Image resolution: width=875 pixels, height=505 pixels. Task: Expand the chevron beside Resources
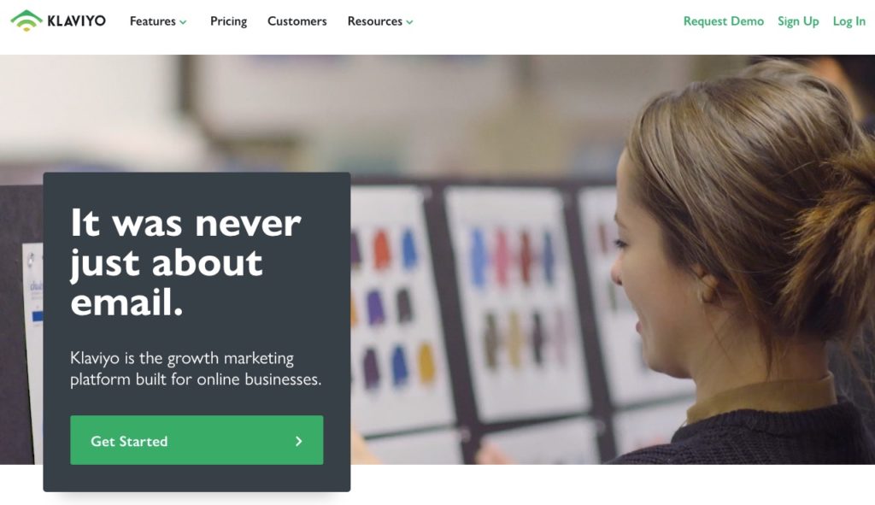coord(409,22)
